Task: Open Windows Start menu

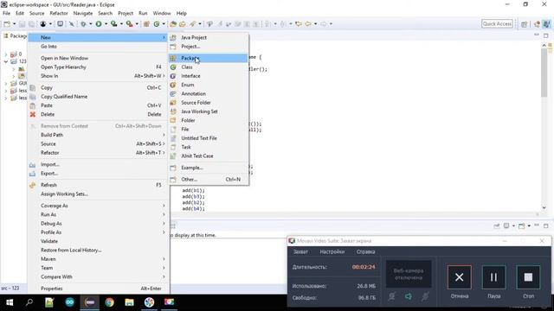Action: [x=10, y=302]
